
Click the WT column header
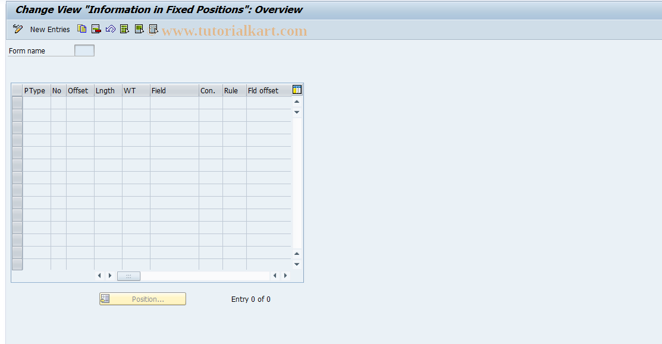click(136, 91)
